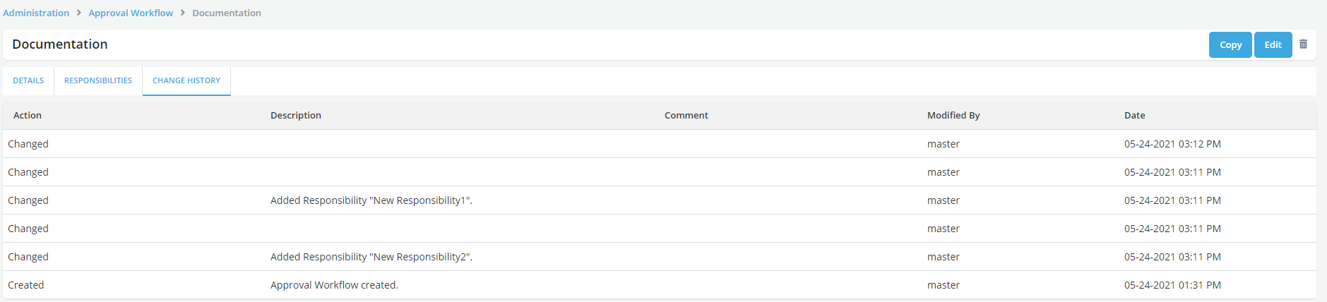The height and width of the screenshot is (302, 1327).
Task: Click the "Approval Workflow created." description
Action: point(334,285)
